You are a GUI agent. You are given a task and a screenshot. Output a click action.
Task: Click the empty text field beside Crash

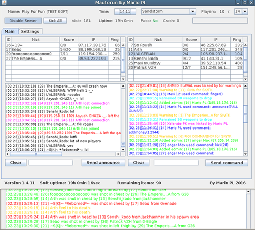(x=220, y=21)
